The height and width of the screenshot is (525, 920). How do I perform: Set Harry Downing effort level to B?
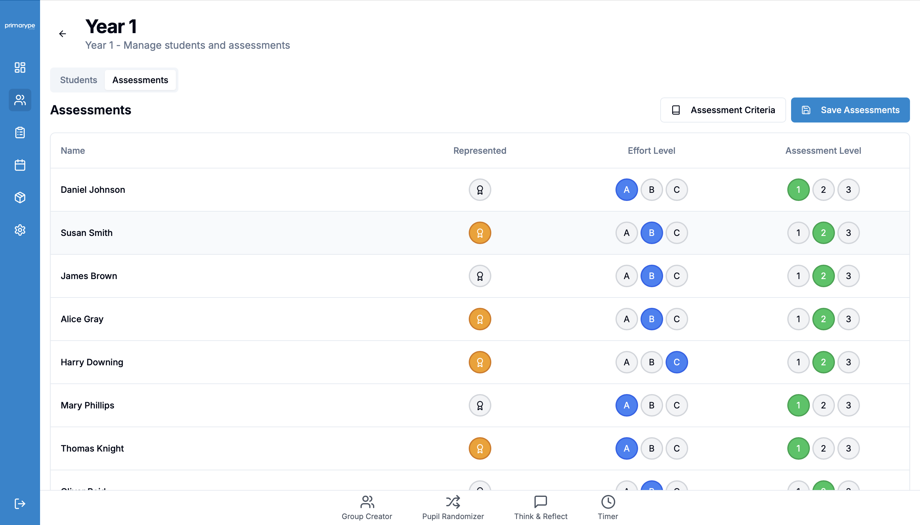[652, 362]
